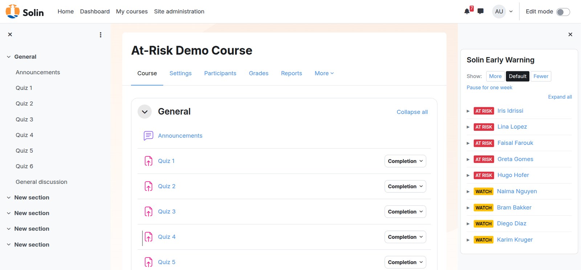Click the Quiz 3 activity icon
581x270 pixels.
(149, 212)
